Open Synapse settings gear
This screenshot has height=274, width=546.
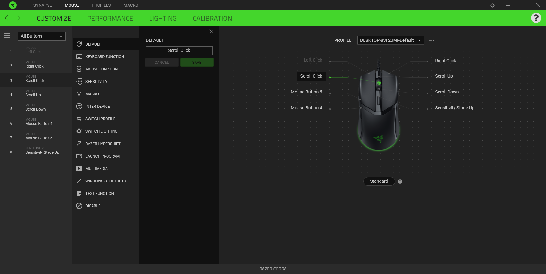point(492,5)
